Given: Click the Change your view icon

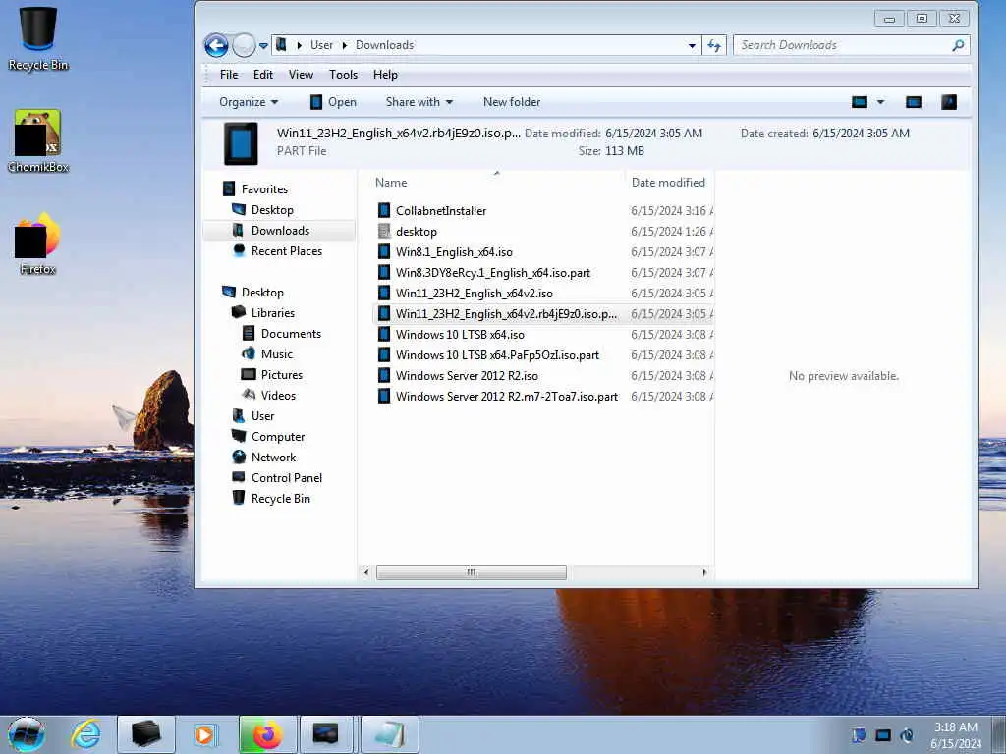Looking at the screenshot, I should (x=859, y=102).
